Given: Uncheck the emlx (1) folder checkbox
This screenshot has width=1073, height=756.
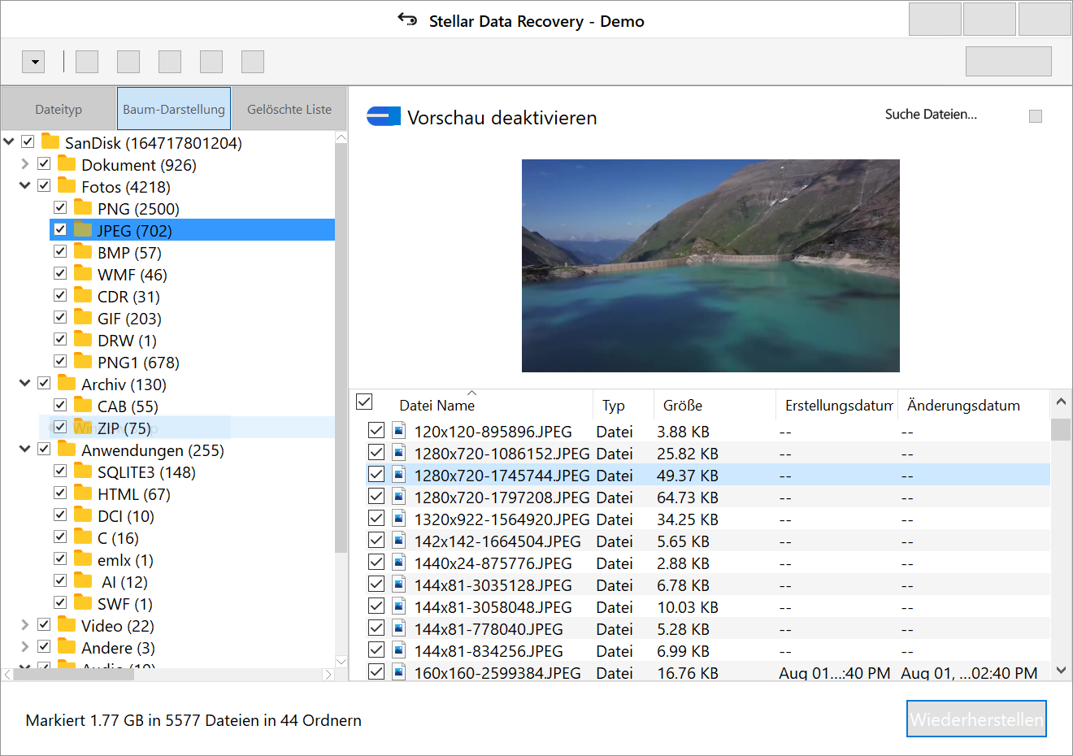Looking at the screenshot, I should pyautogui.click(x=60, y=558).
